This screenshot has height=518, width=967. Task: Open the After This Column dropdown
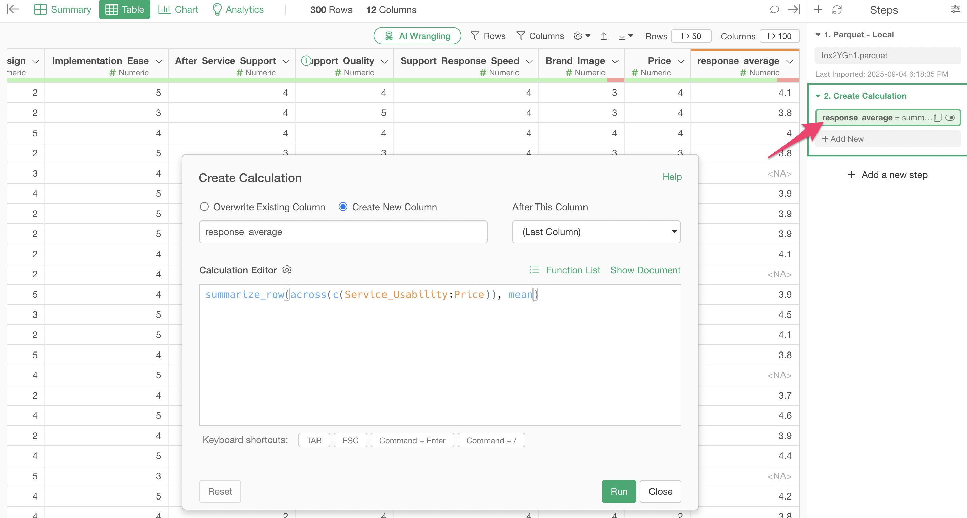[x=596, y=232]
